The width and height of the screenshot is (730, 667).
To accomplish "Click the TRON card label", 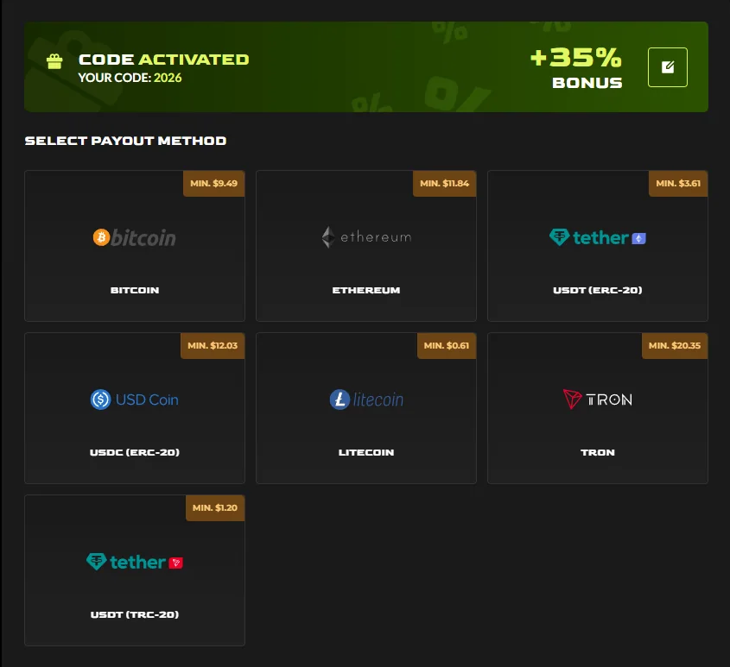I will coord(597,452).
